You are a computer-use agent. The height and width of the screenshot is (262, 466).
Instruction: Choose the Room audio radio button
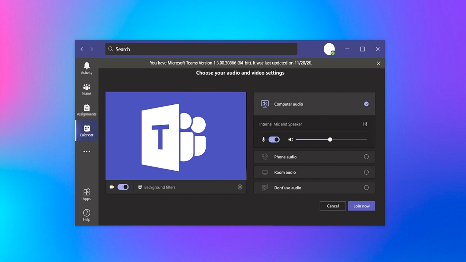pos(366,172)
